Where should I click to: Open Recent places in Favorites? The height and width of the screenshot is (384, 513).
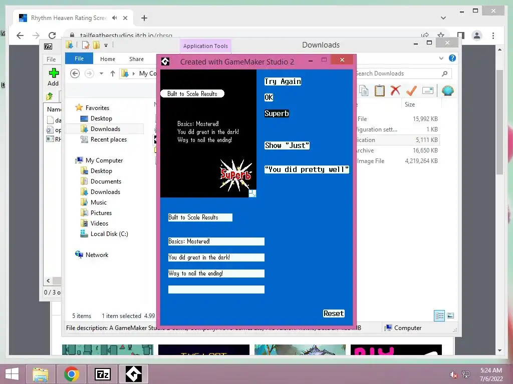point(109,139)
